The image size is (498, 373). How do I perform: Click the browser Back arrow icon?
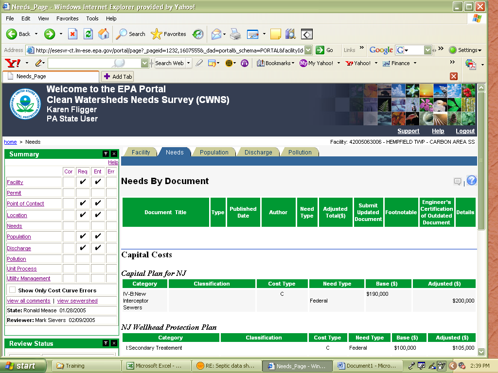tap(12, 34)
